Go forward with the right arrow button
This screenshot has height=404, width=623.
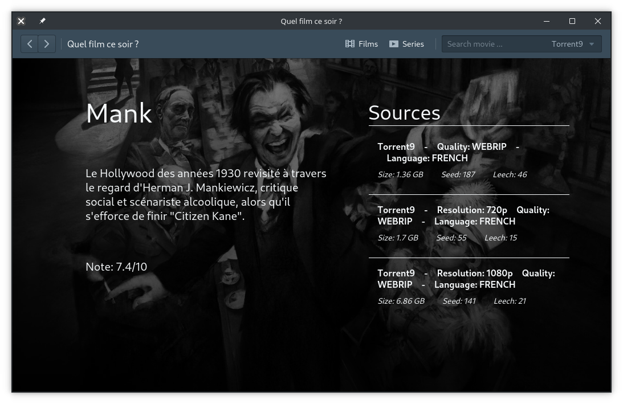(47, 44)
